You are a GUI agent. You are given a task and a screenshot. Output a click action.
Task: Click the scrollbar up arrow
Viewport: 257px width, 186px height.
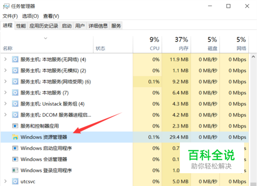253,57
